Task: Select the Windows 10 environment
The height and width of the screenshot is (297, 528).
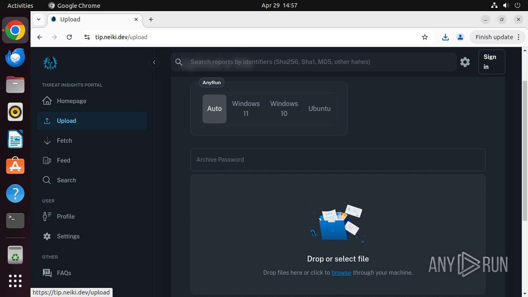Action: 284,108
